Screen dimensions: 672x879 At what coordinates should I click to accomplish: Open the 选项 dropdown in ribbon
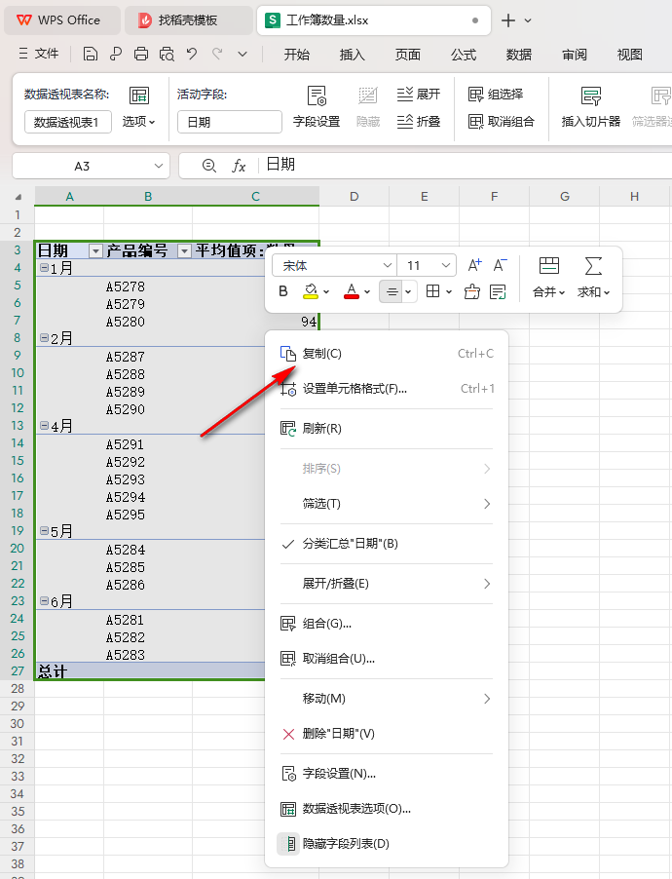[138, 121]
